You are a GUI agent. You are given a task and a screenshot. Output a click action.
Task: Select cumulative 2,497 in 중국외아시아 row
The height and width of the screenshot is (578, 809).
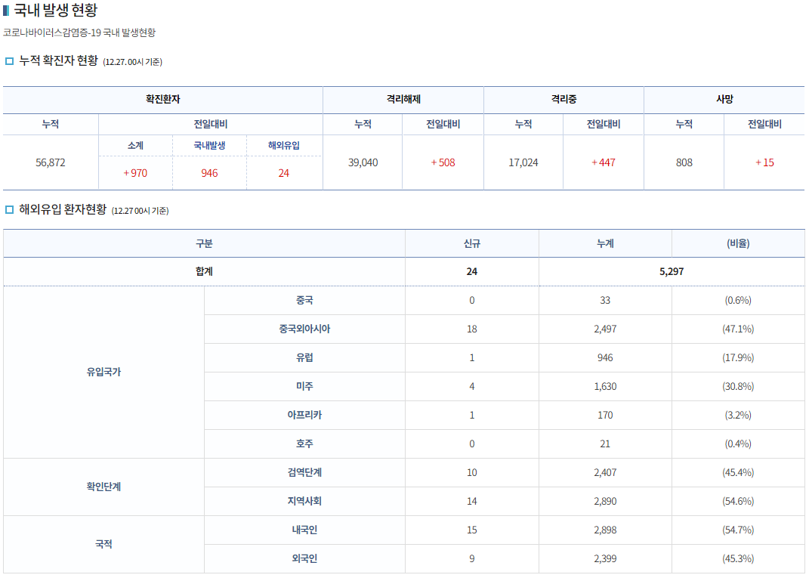point(605,329)
